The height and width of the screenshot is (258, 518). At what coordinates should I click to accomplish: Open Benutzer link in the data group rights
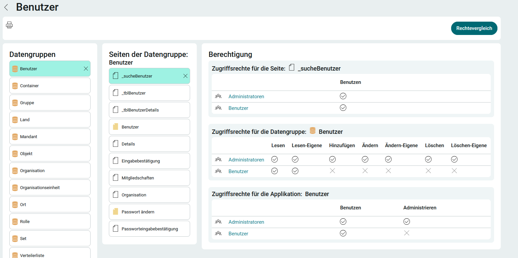[x=238, y=171]
